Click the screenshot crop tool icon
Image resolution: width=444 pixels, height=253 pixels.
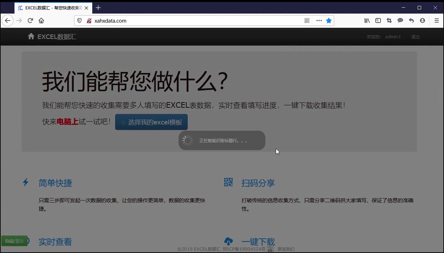(x=389, y=21)
